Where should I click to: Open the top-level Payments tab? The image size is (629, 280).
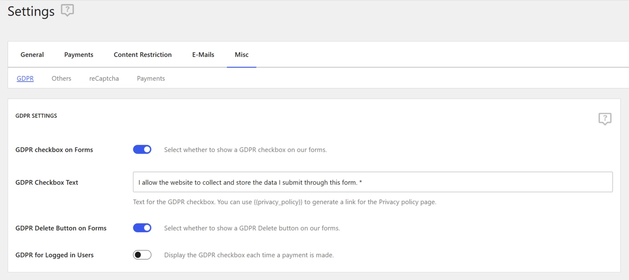(79, 55)
